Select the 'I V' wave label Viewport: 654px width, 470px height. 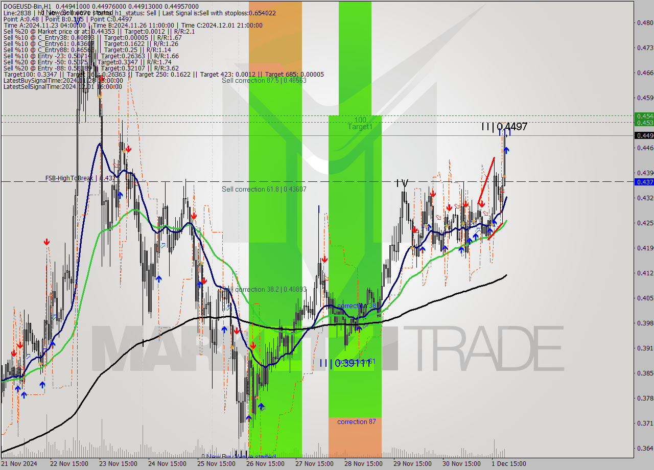tap(402, 183)
